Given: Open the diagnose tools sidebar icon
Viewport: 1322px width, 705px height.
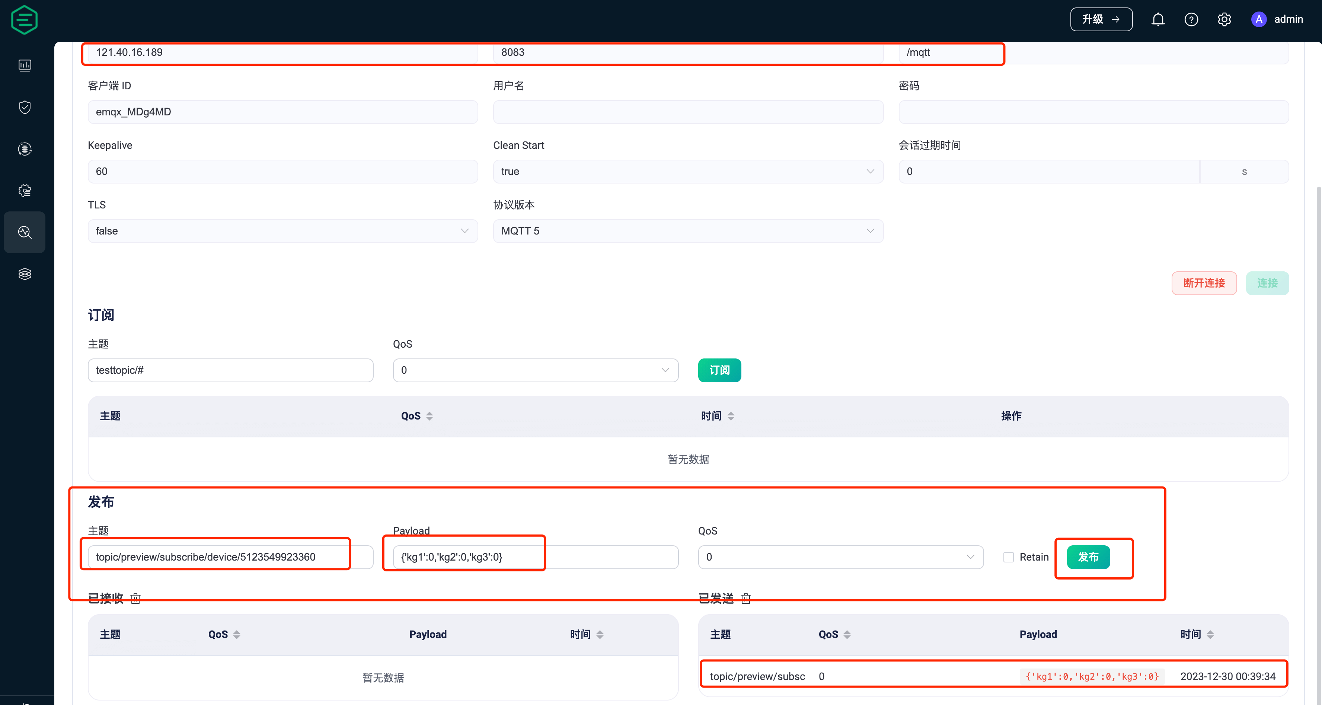Looking at the screenshot, I should [x=25, y=232].
